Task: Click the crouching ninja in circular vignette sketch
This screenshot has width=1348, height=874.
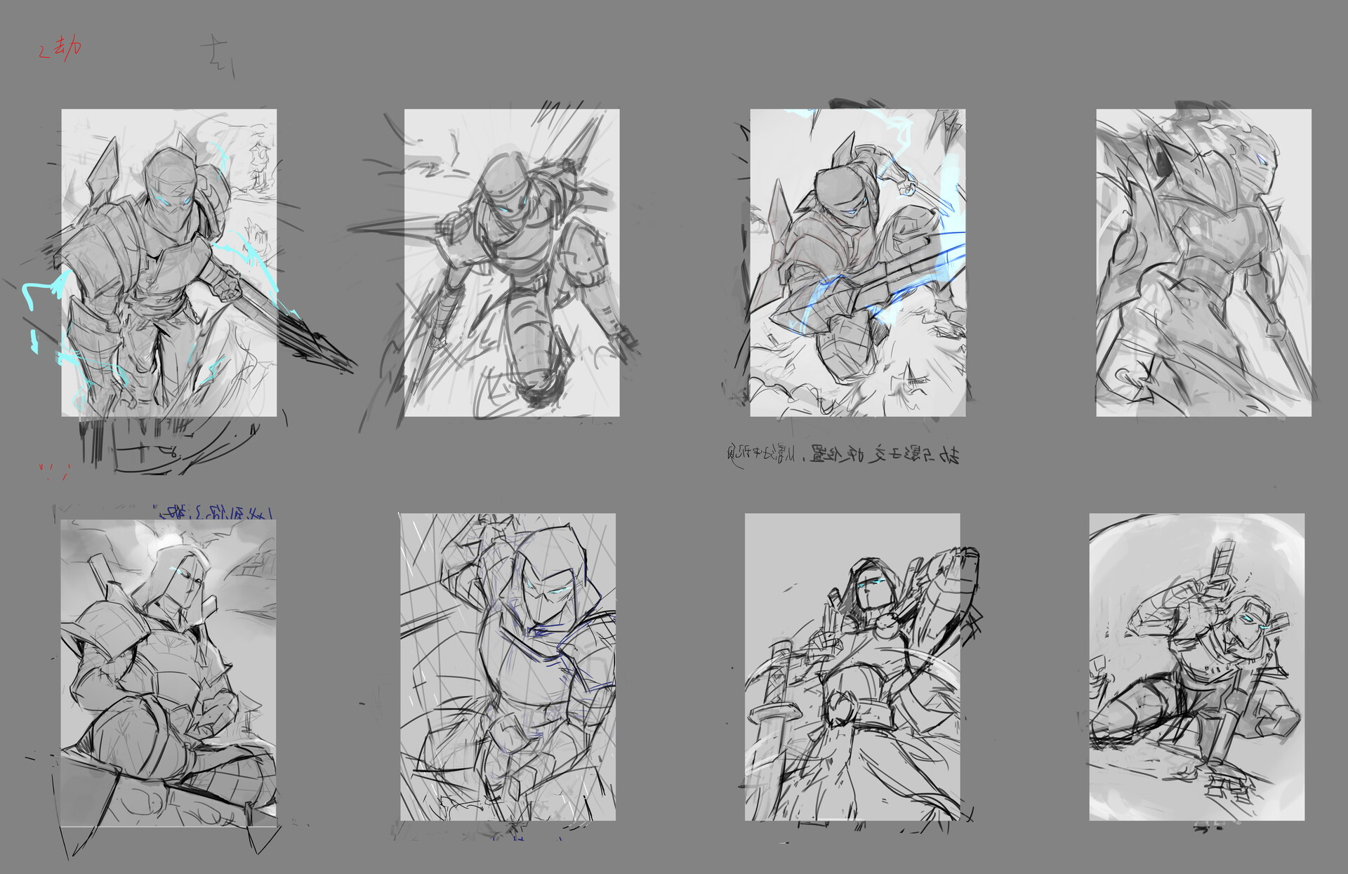Action: click(x=1196, y=666)
